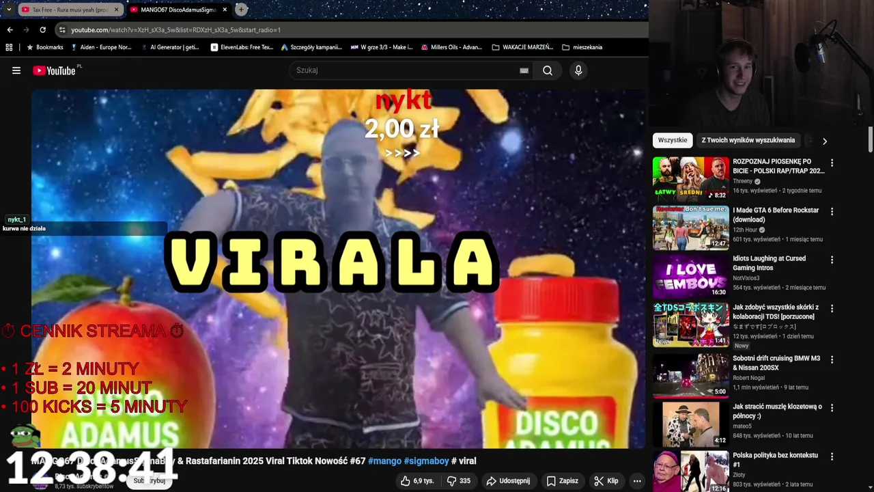This screenshot has height=492, width=874.
Task: Click the 12th Hour channel name
Action: coord(745,230)
